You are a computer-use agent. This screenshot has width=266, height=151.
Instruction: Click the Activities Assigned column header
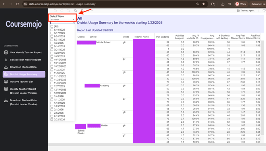[x=180, y=37]
